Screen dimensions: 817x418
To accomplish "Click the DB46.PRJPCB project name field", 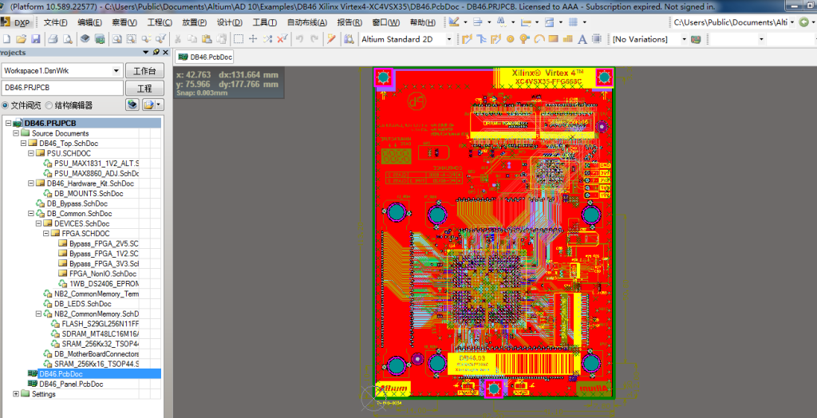I will 62,88.
